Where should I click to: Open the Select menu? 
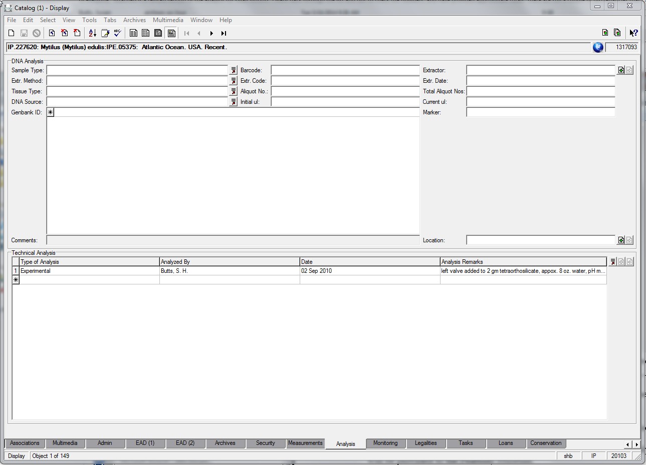tap(48, 20)
